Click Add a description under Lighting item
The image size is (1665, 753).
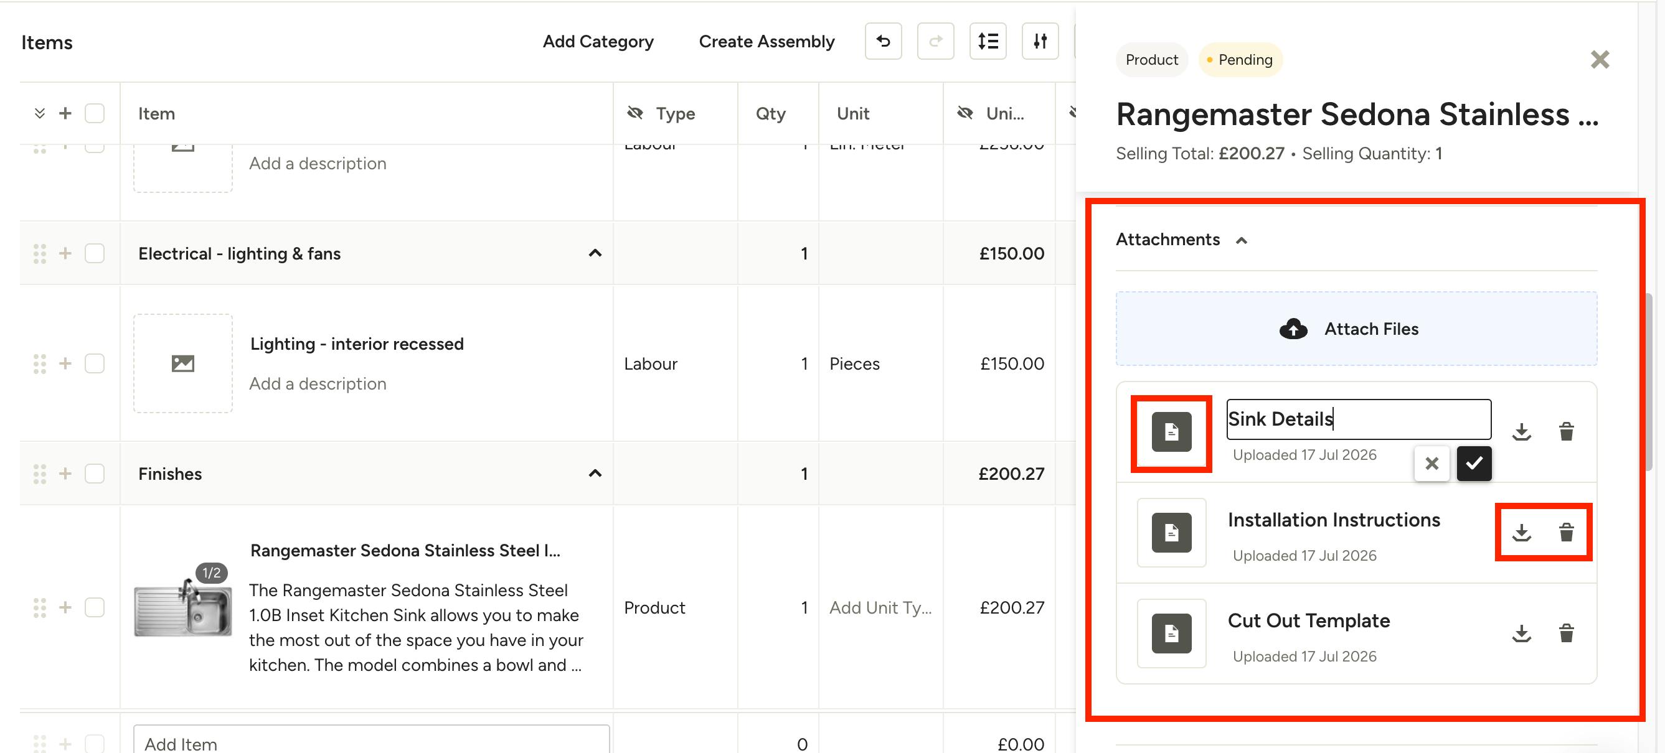[x=318, y=383]
